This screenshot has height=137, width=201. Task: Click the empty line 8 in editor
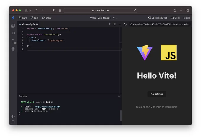[x=74, y=49]
